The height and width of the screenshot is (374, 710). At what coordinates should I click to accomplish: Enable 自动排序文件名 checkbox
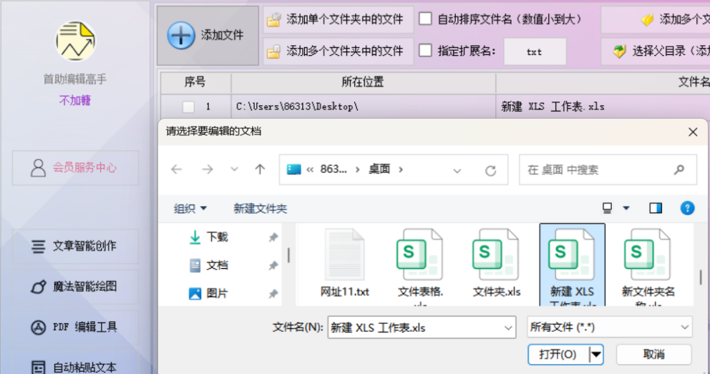pos(425,19)
